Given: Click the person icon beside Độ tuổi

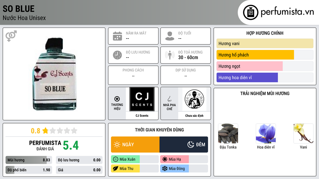Looking at the screenshot, I should tap(170, 36).
